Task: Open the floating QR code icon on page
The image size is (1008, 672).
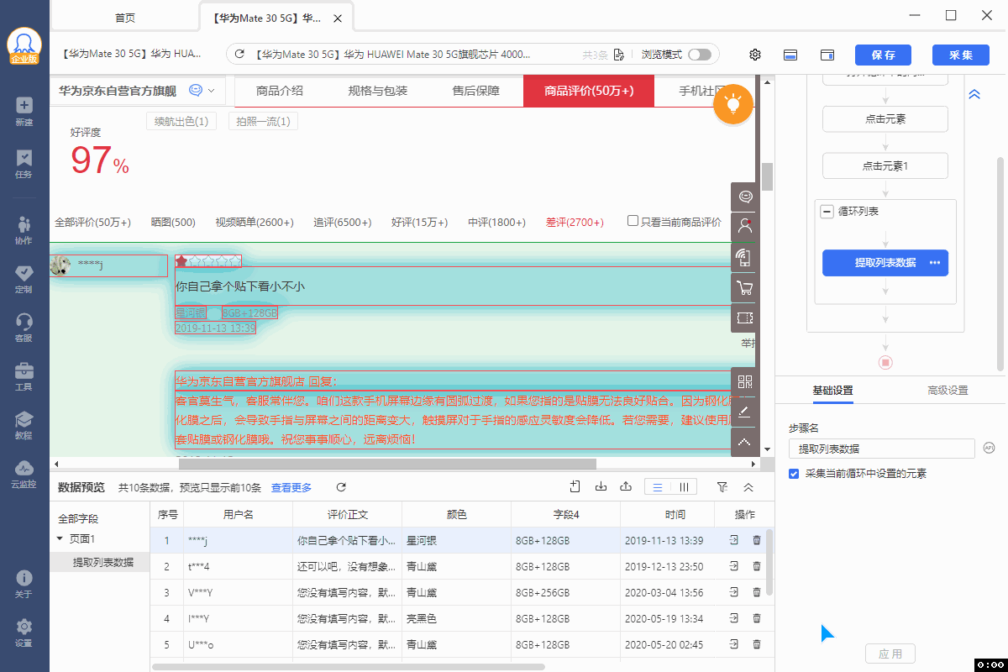Action: coord(744,382)
